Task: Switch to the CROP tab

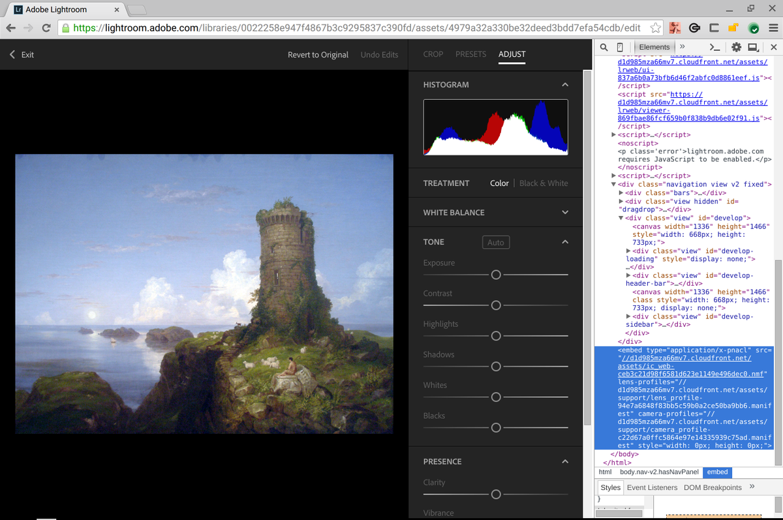Action: pos(433,54)
